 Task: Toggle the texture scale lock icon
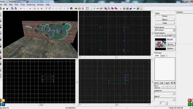point(98,8)
